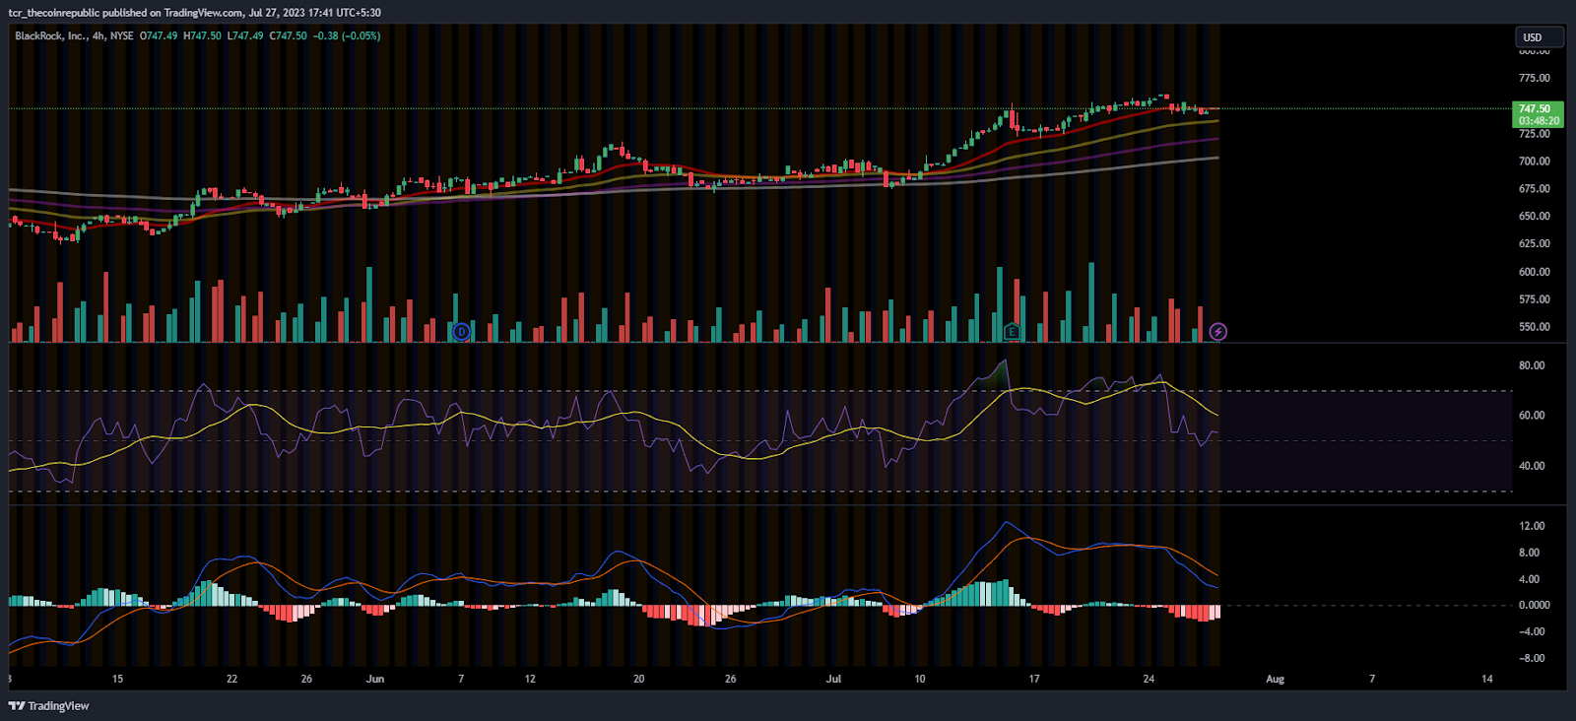Click the 600.00 price axis label

click(x=1535, y=272)
